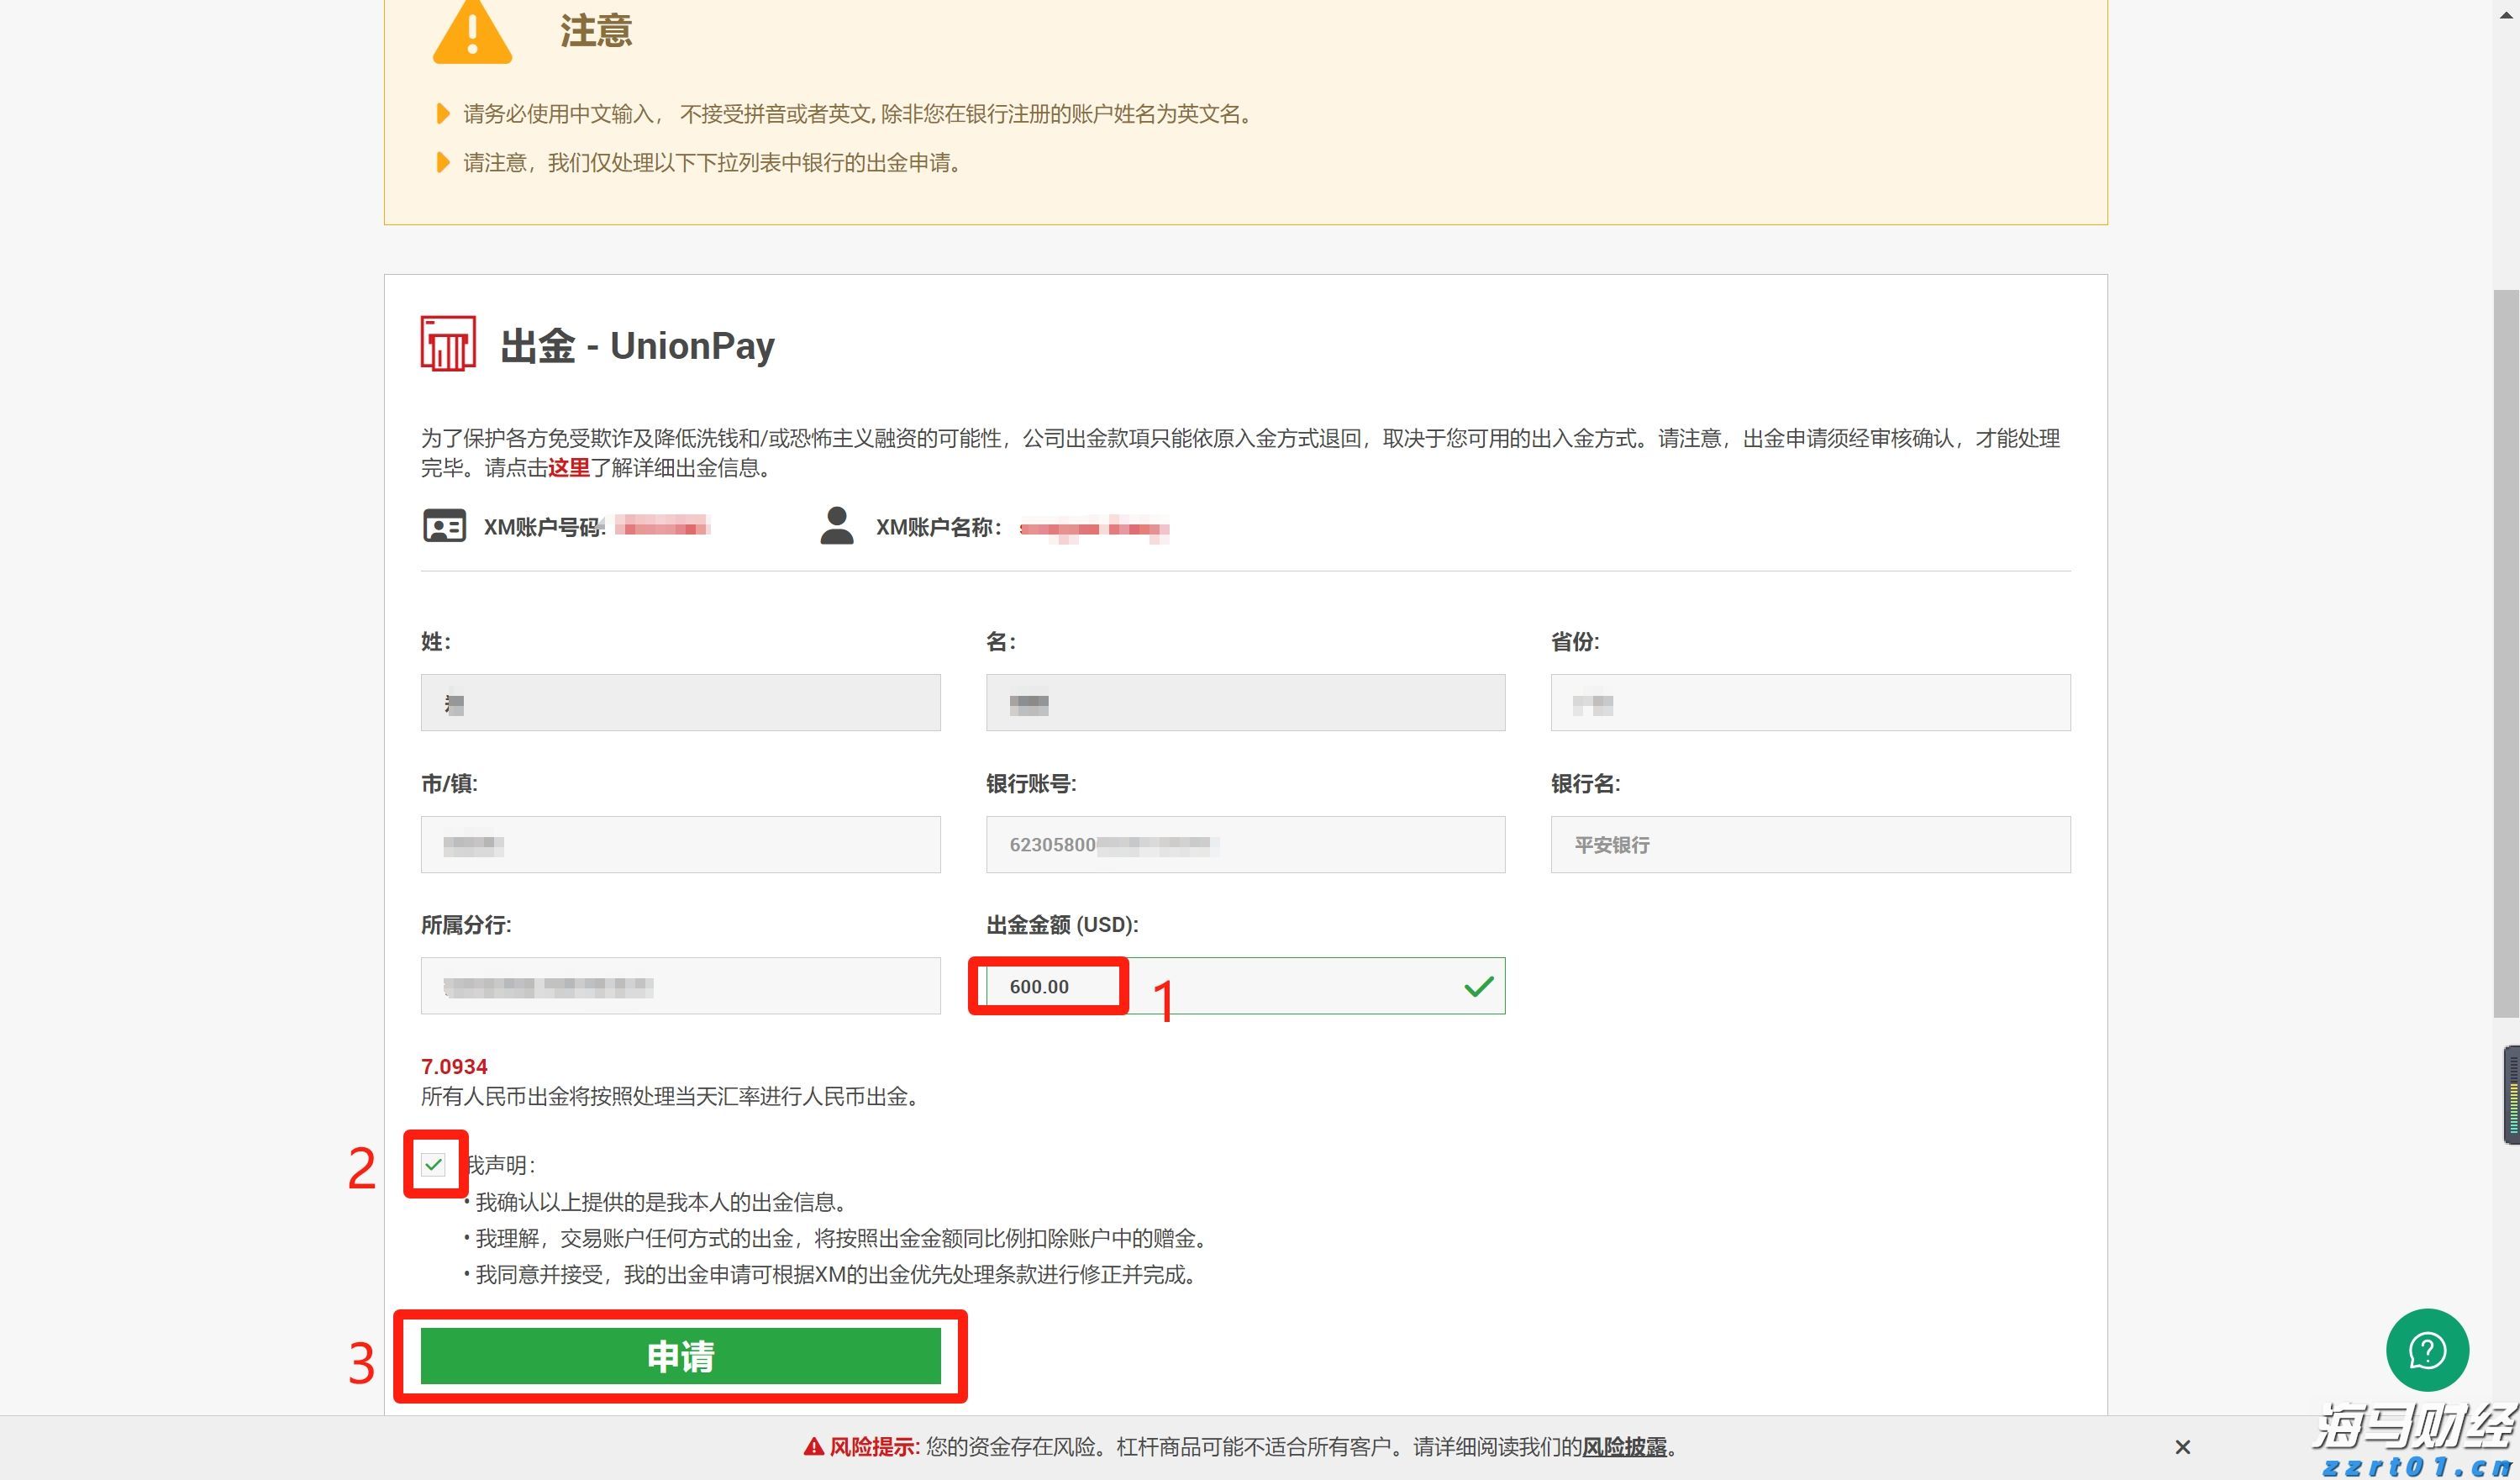The width and height of the screenshot is (2520, 1480).
Task: Click the red risk warning triangle icon
Action: tap(815, 1446)
